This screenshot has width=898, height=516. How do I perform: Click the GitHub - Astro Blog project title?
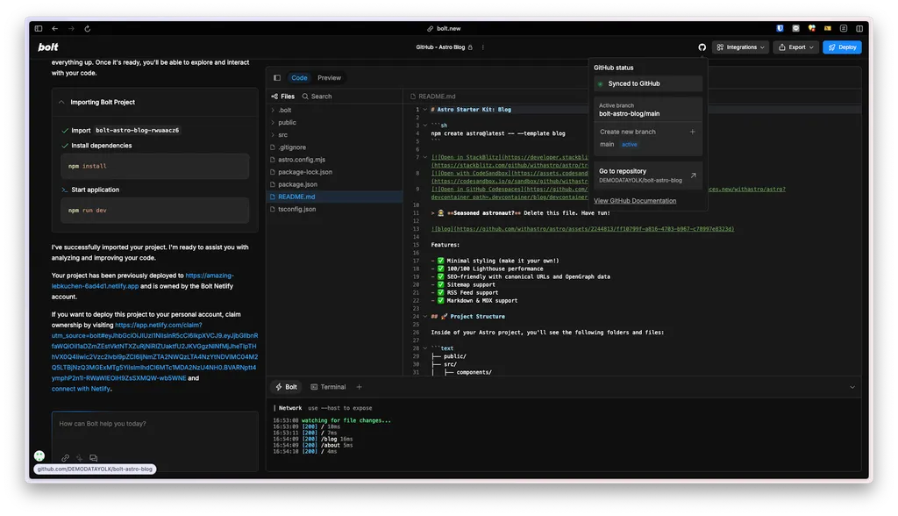[x=440, y=47]
